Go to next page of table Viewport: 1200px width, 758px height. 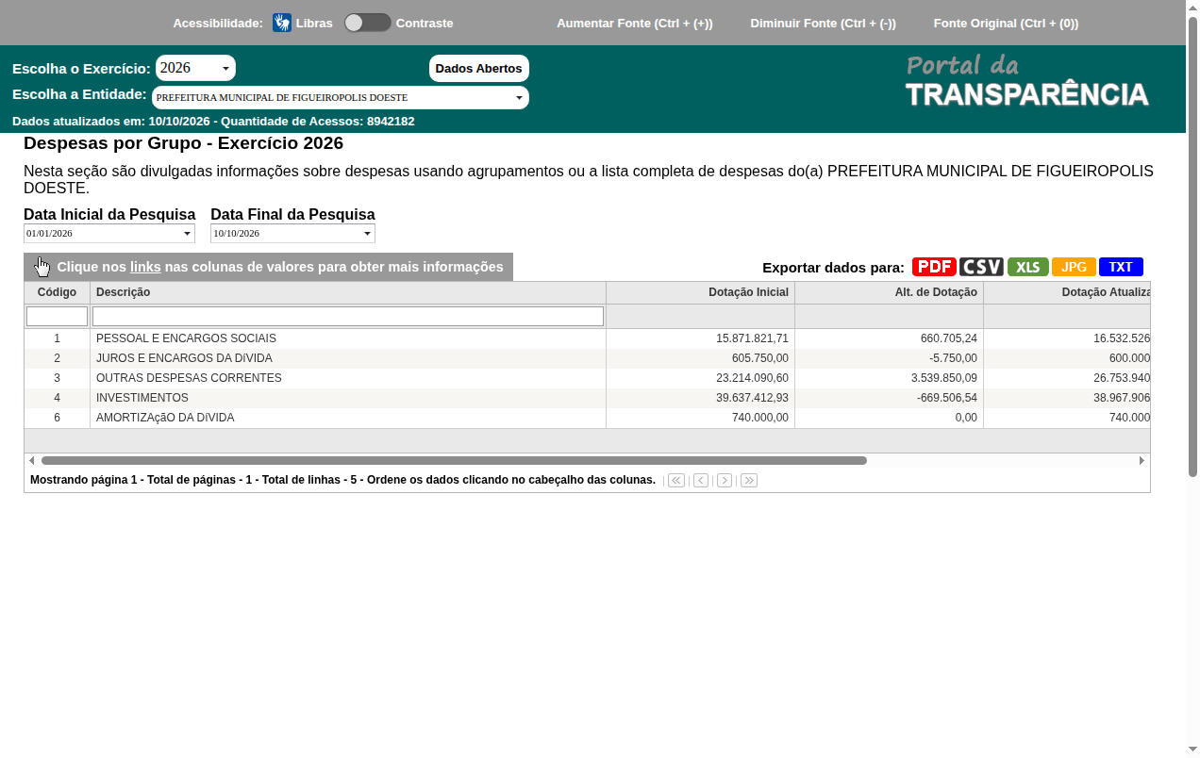pyautogui.click(x=725, y=481)
